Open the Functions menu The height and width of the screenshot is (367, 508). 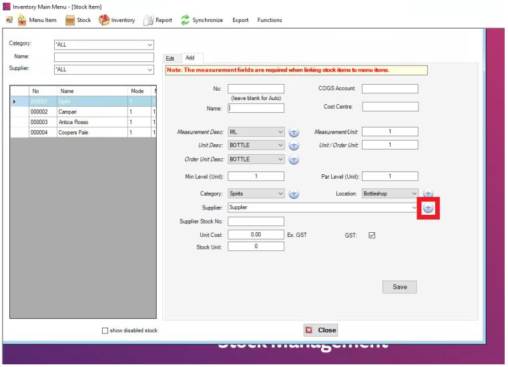click(x=270, y=20)
